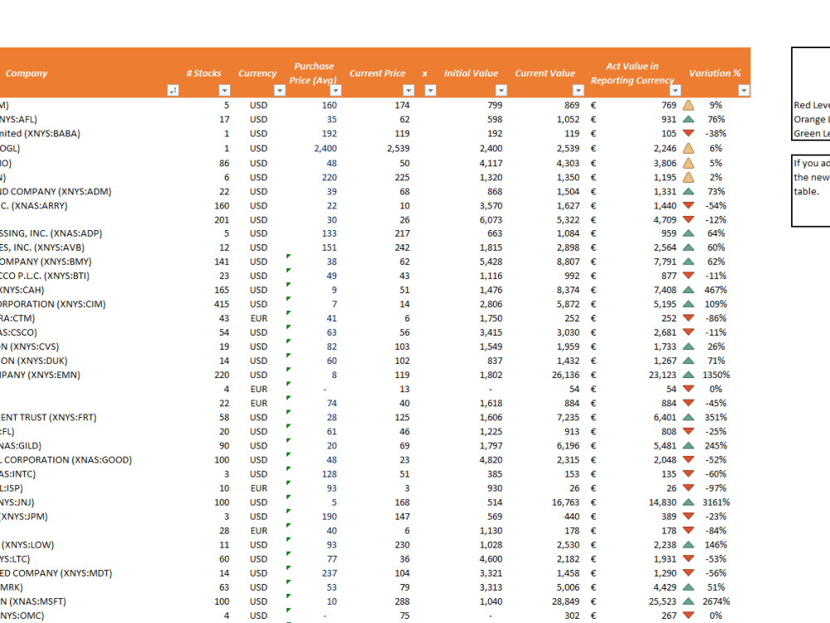Click the green up arrow beside 3161%

click(x=688, y=503)
